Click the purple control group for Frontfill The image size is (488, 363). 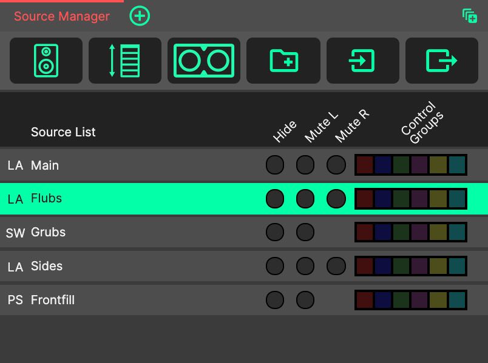pyautogui.click(x=419, y=300)
